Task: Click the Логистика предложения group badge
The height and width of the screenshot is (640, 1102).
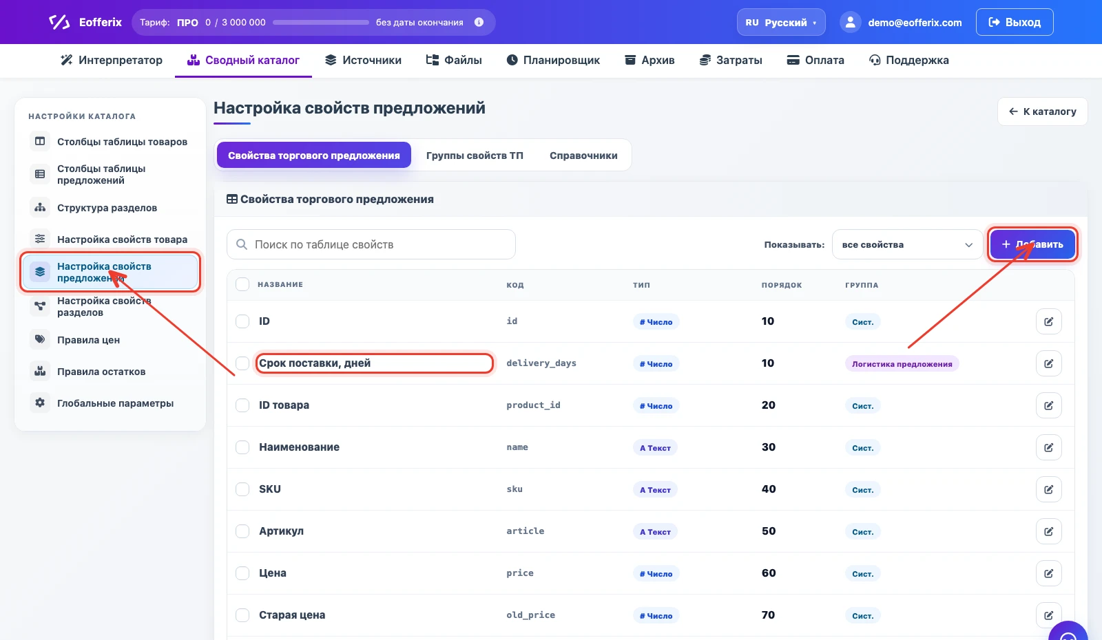Action: pyautogui.click(x=902, y=364)
